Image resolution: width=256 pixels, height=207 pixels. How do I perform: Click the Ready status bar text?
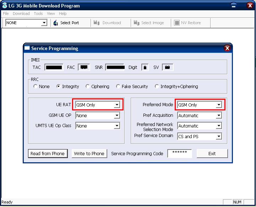[x=7, y=202]
